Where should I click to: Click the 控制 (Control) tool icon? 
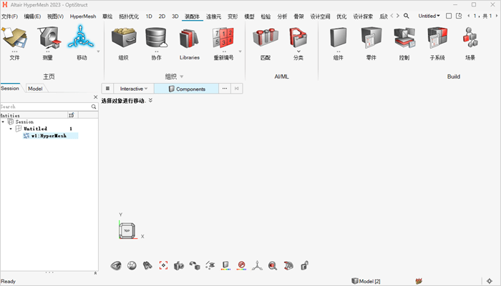coord(404,39)
